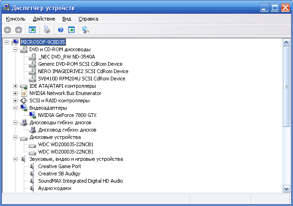
Task: Select SV8410D RFM204U SCSI CdRom Device
Action: [81, 79]
